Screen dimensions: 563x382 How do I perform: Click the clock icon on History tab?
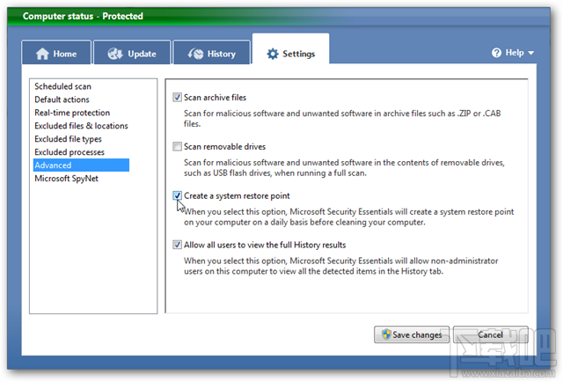click(x=194, y=54)
